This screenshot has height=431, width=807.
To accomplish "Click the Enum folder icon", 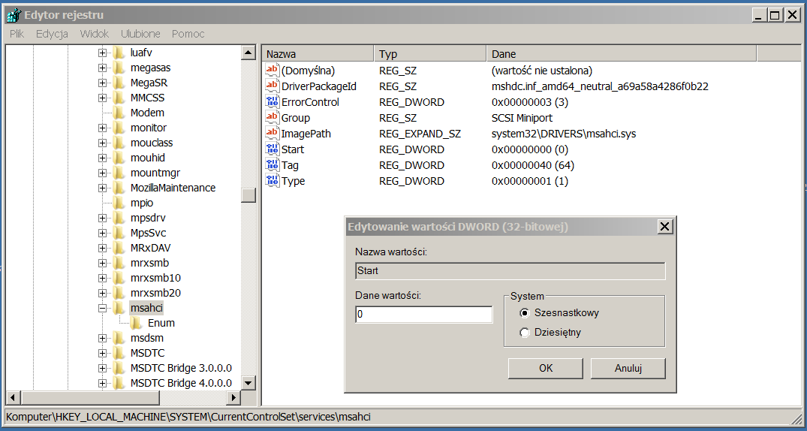I will click(x=136, y=323).
